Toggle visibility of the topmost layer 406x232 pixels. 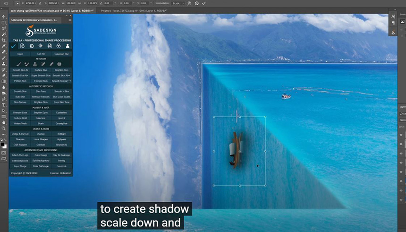[x=401, y=135]
